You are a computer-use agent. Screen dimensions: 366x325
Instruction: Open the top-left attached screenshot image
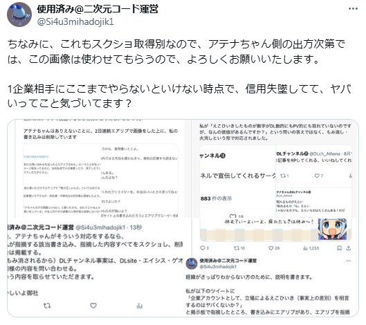coord(99,169)
